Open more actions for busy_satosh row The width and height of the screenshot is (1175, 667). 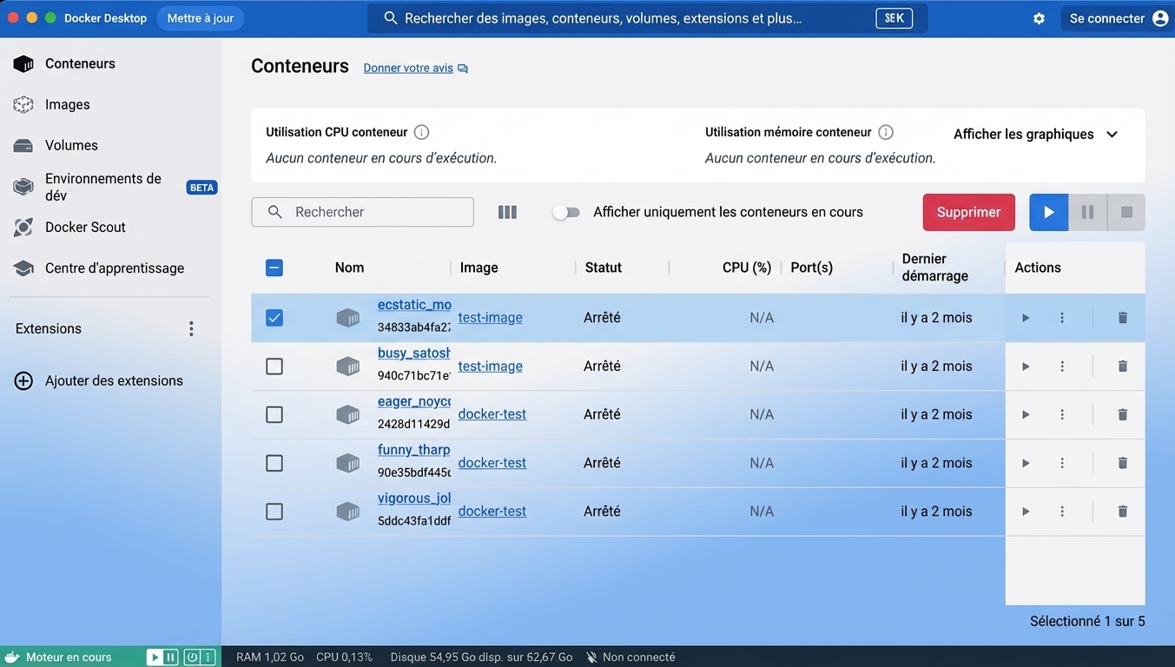point(1062,367)
